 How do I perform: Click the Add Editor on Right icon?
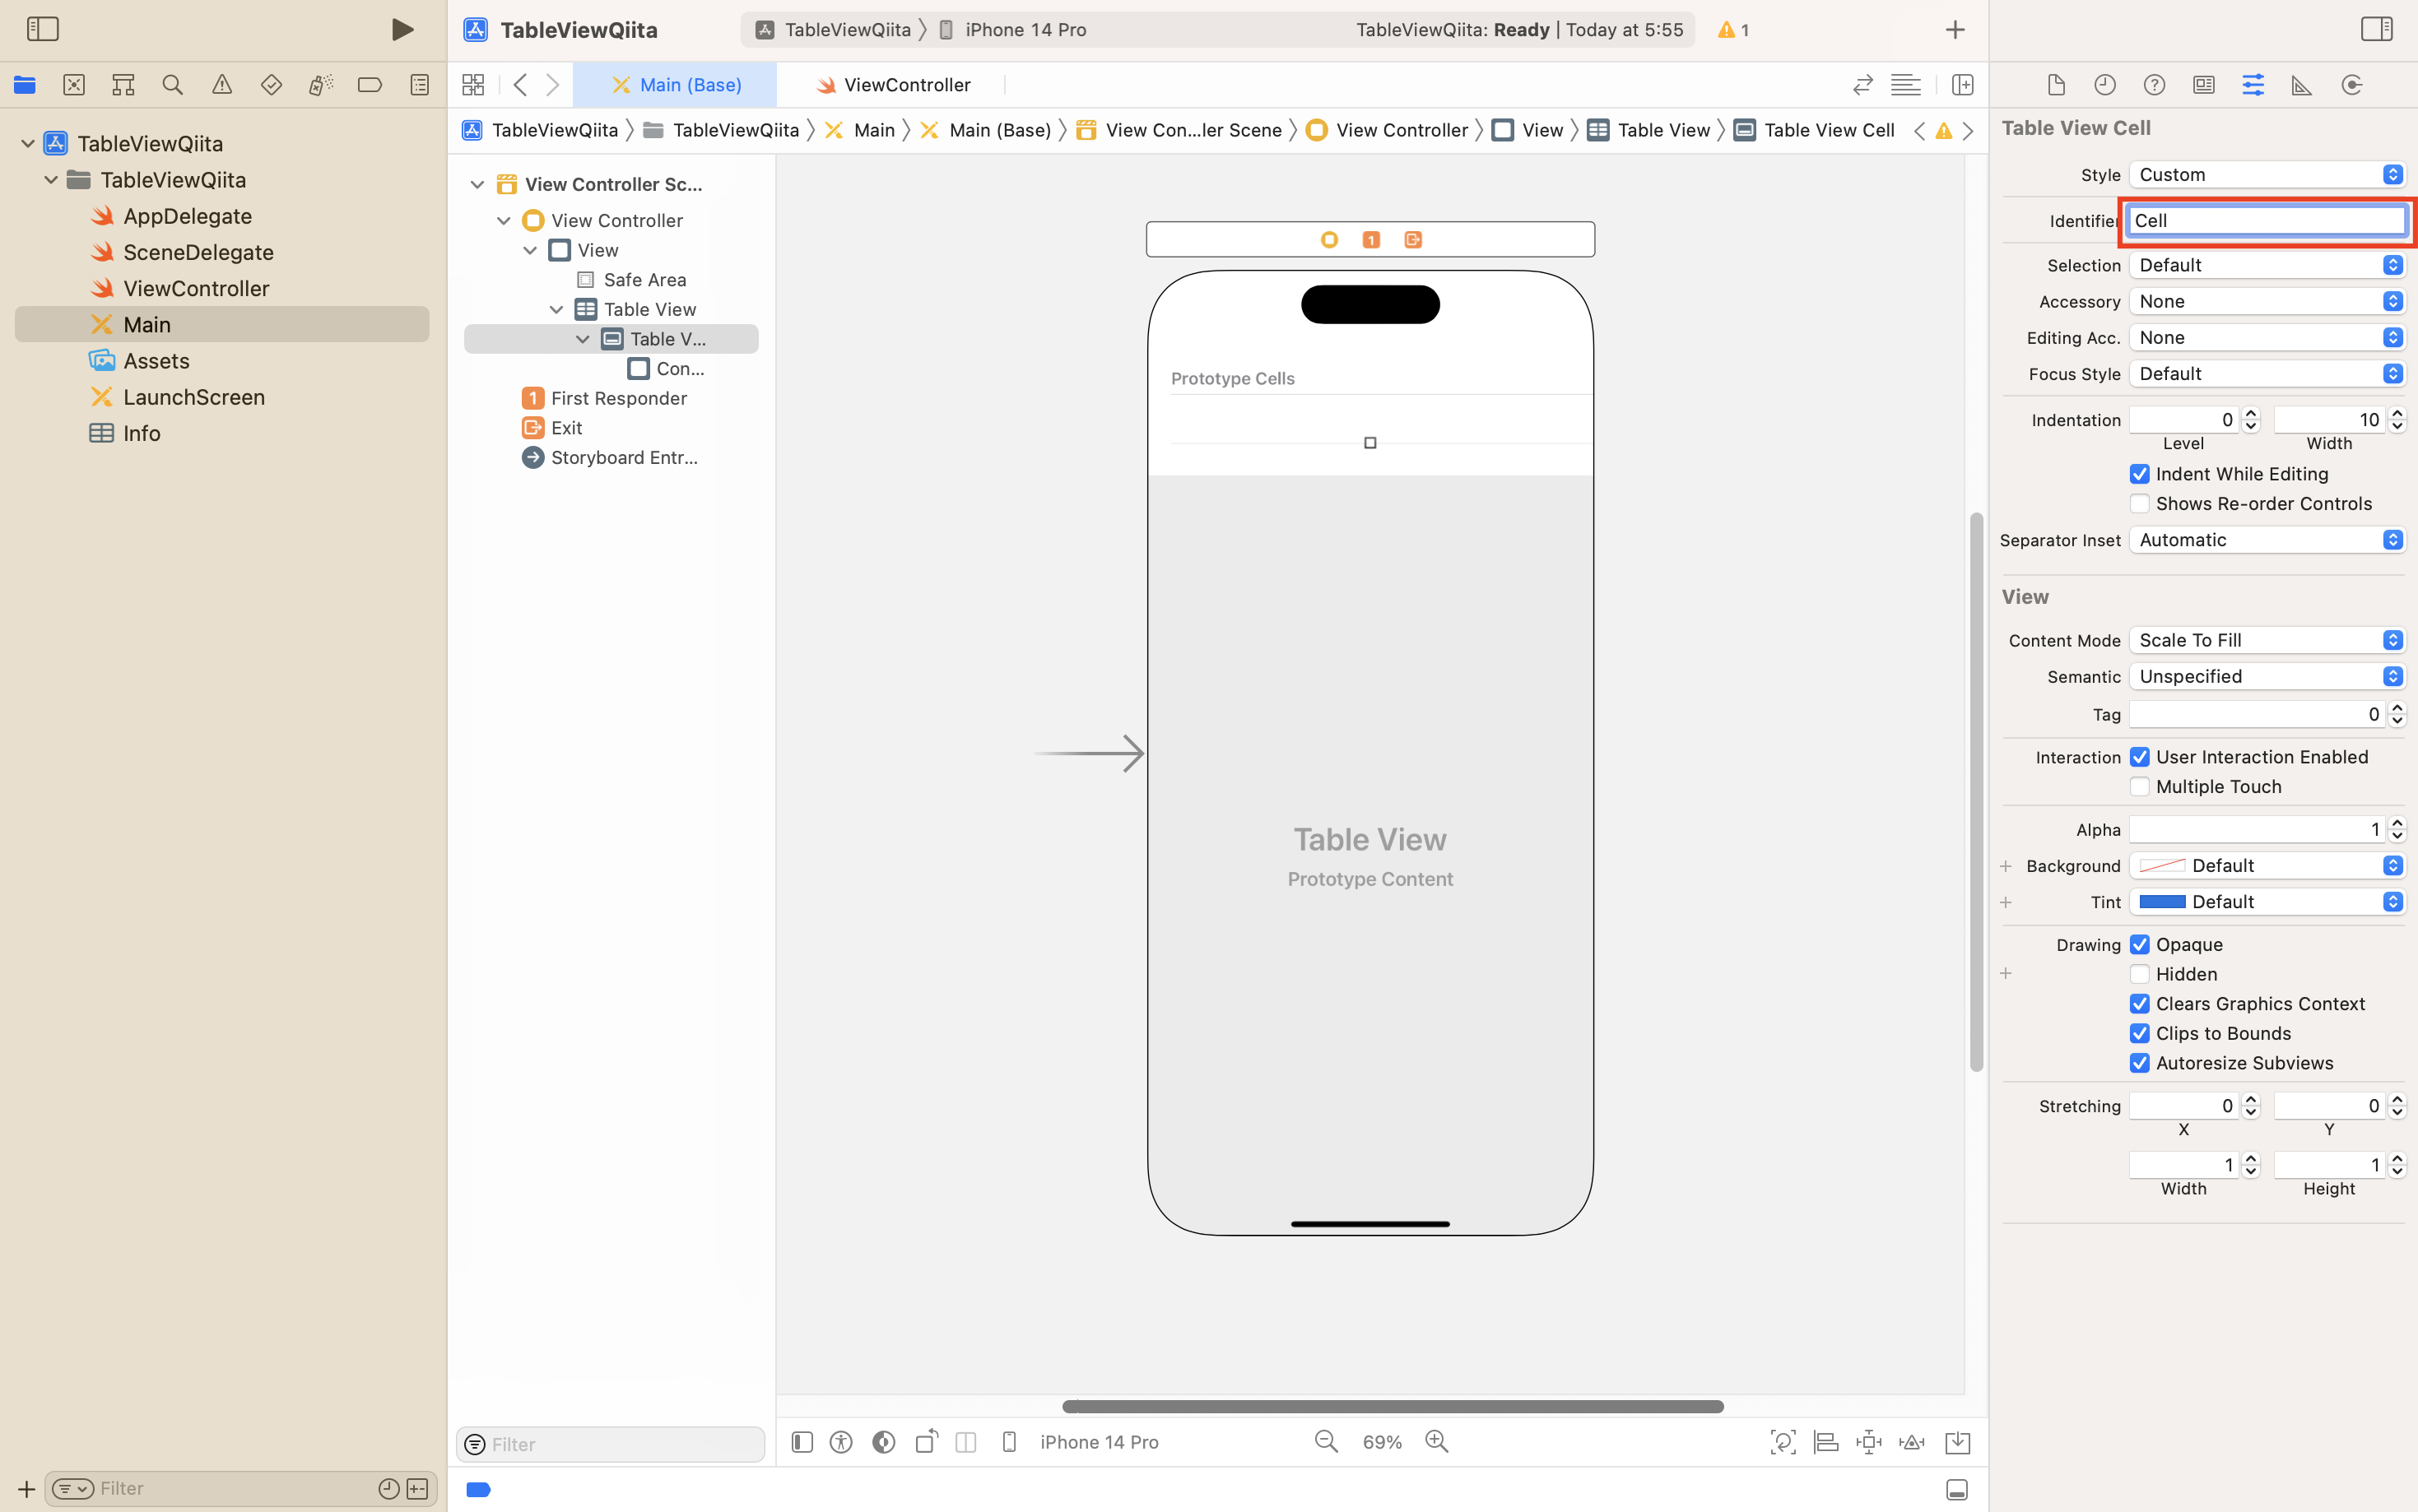[x=1962, y=85]
